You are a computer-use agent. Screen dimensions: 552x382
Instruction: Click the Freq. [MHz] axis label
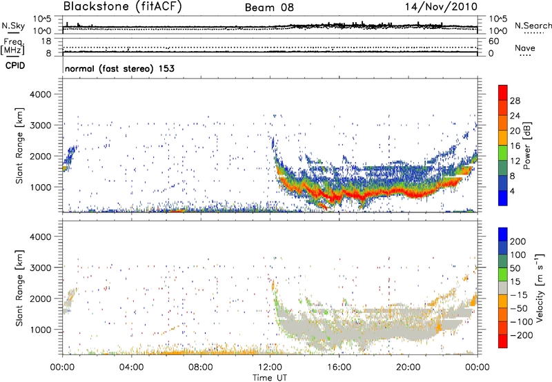click(x=12, y=47)
